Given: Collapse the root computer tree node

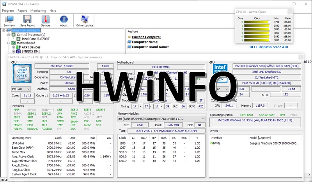Looking at the screenshot, I should (x=4, y=30).
